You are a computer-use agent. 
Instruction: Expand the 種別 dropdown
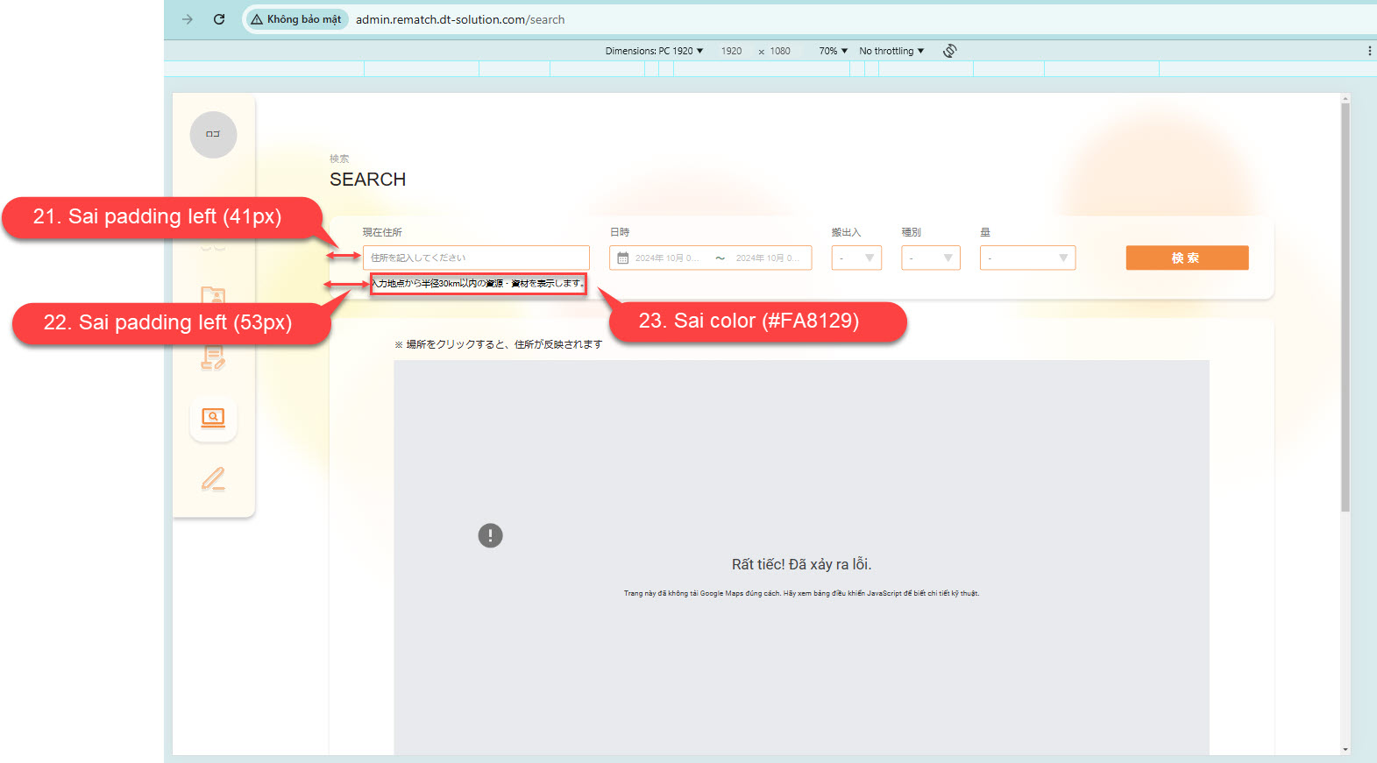(930, 258)
